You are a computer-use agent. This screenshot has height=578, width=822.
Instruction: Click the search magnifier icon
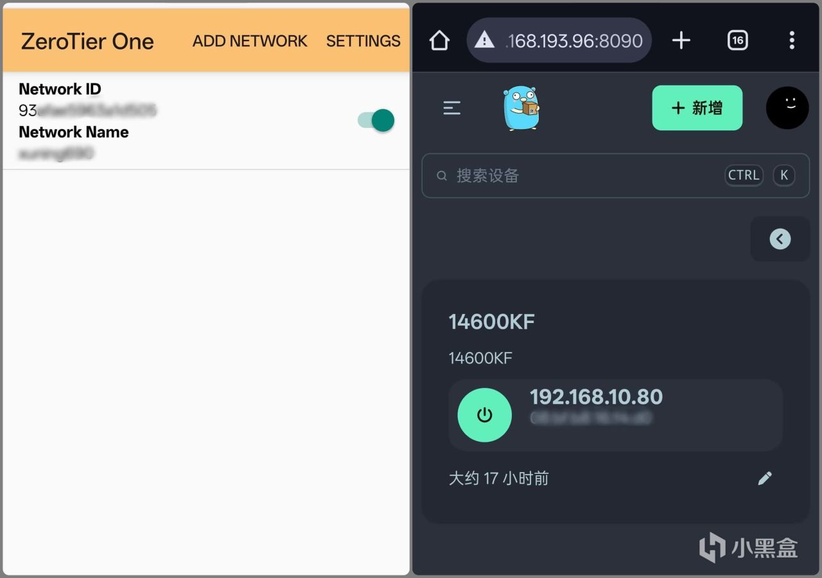442,175
